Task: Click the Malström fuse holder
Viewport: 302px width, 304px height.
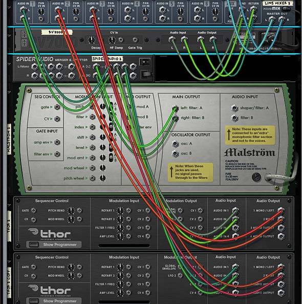Action: (x=256, y=177)
